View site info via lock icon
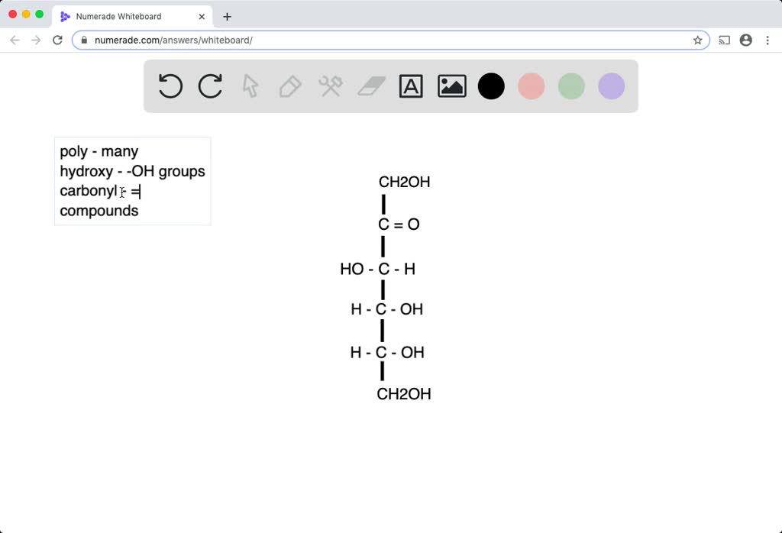Image resolution: width=782 pixels, height=533 pixels. pos(84,40)
